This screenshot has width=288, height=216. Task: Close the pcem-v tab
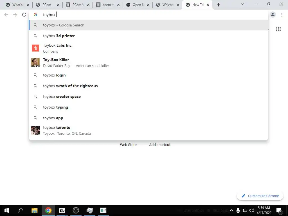(x=118, y=5)
